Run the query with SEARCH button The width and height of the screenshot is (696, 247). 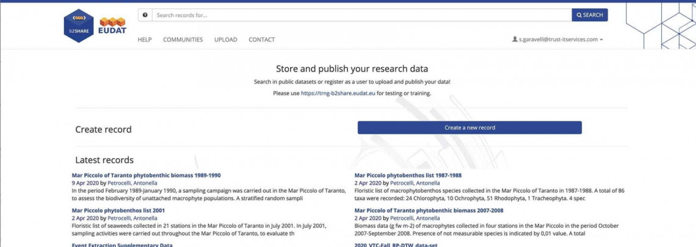click(590, 15)
